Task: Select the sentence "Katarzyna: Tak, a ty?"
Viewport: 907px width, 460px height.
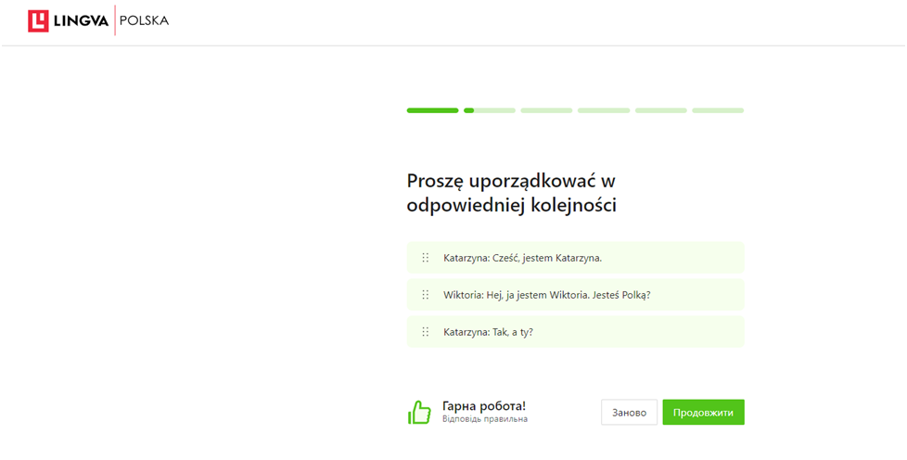Action: tap(490, 332)
